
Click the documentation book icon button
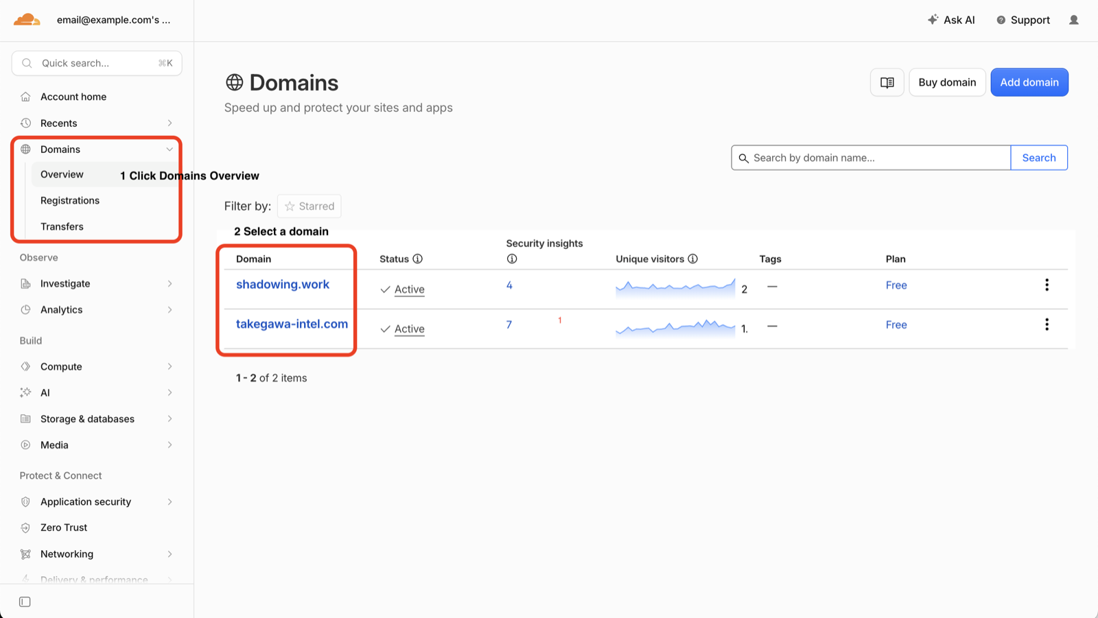coord(887,82)
